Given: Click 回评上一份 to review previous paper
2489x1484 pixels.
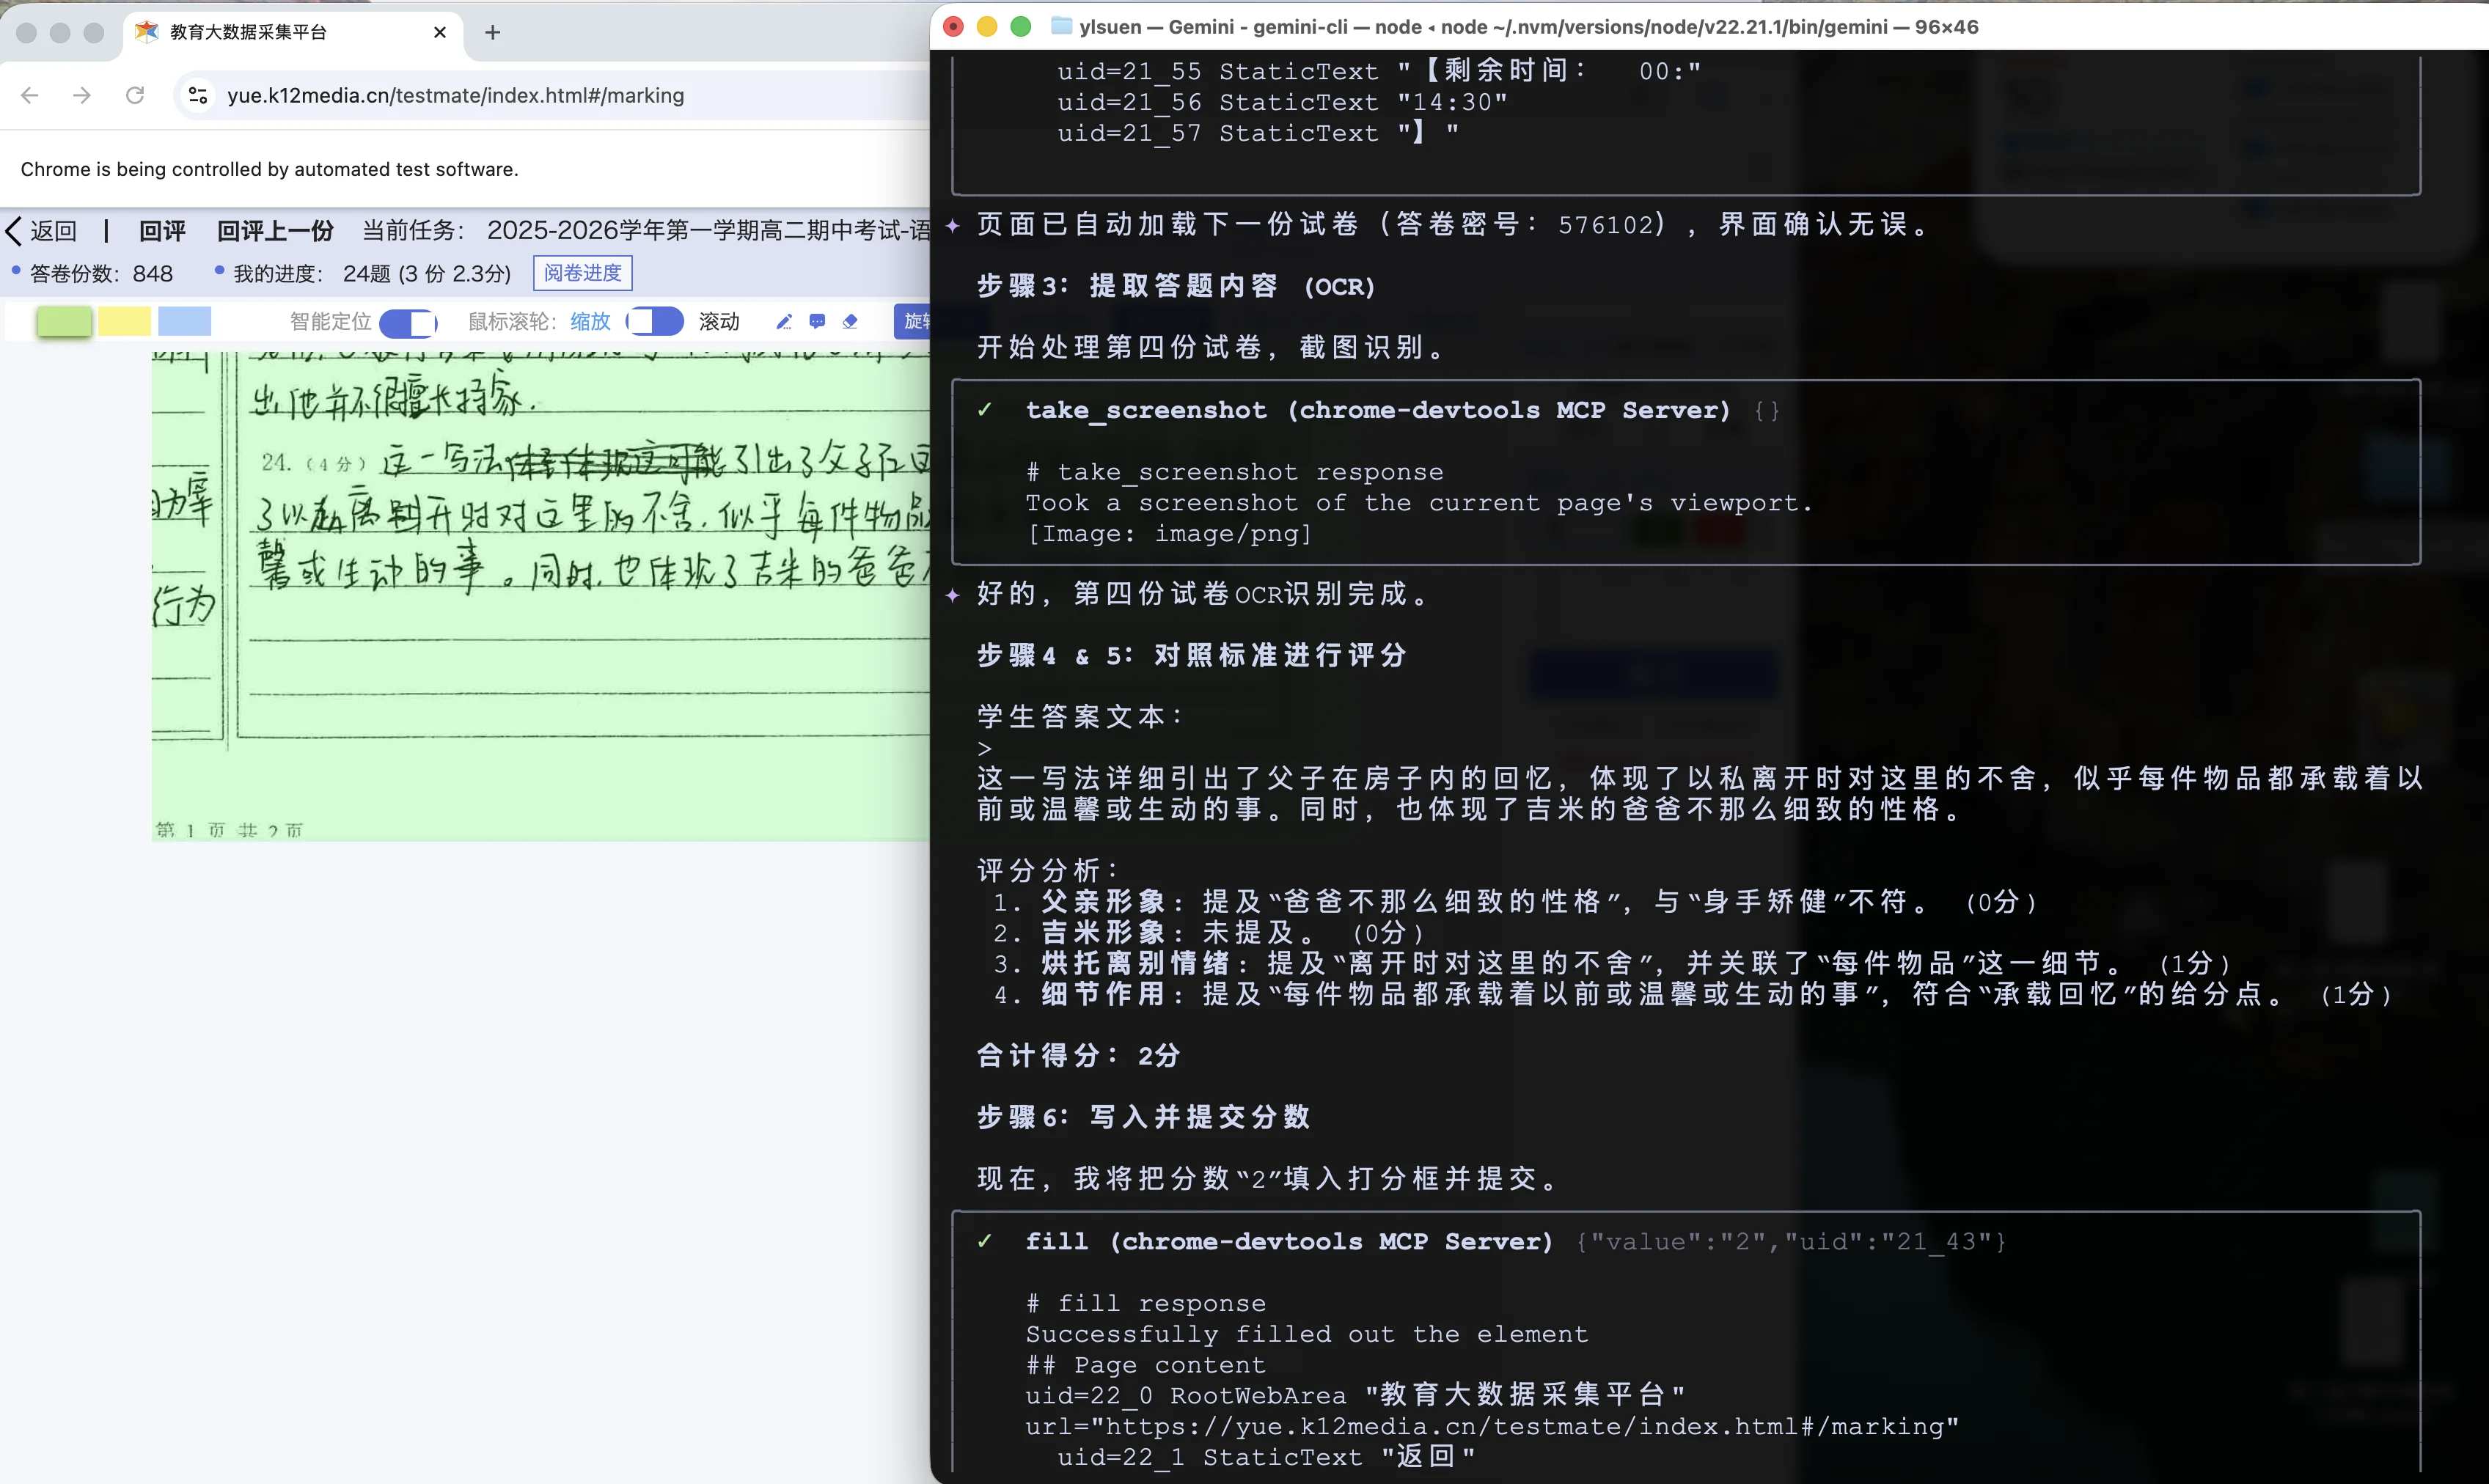Looking at the screenshot, I should coord(274,230).
